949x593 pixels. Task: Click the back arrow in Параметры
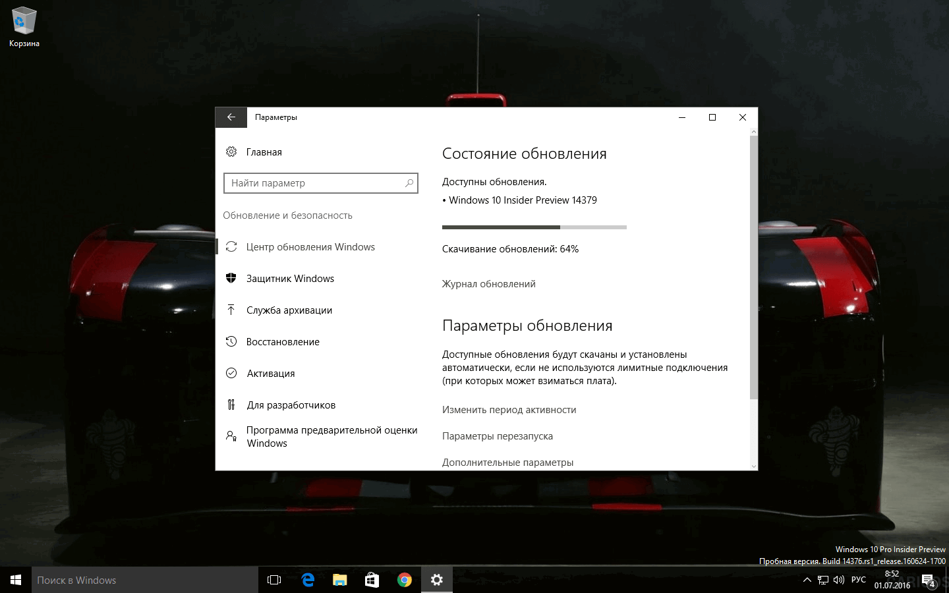[x=231, y=117]
